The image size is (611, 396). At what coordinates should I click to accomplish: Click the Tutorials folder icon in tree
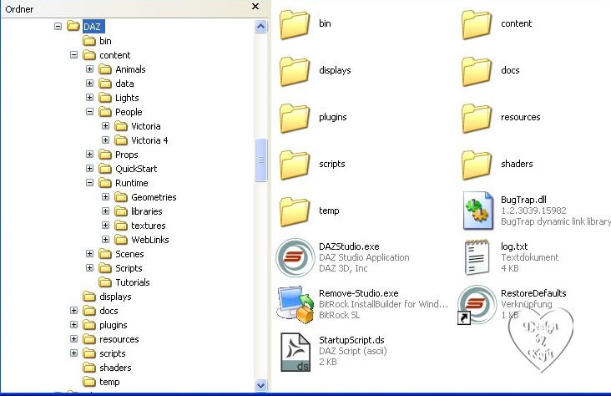coord(105,282)
